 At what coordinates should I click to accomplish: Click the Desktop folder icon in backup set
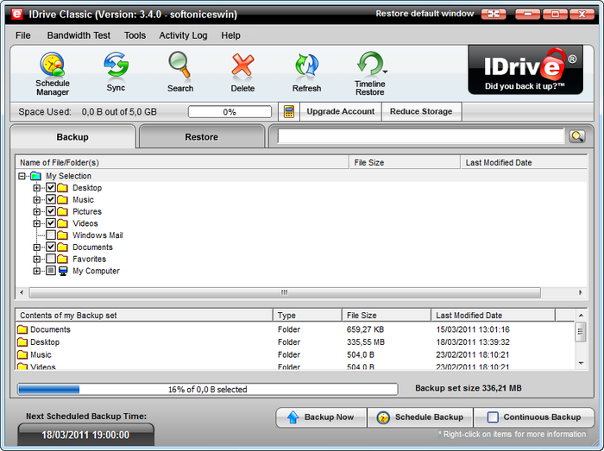click(x=22, y=342)
